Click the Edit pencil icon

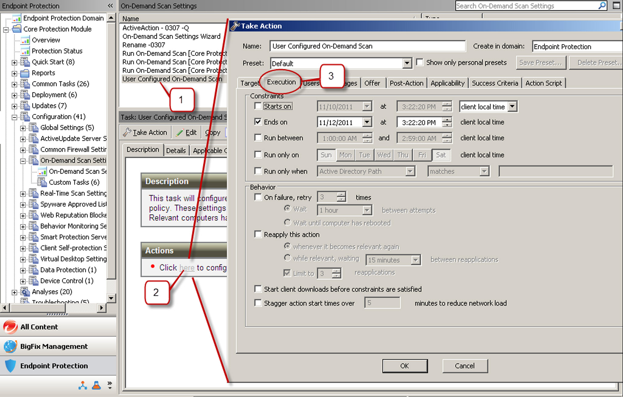[x=180, y=132]
